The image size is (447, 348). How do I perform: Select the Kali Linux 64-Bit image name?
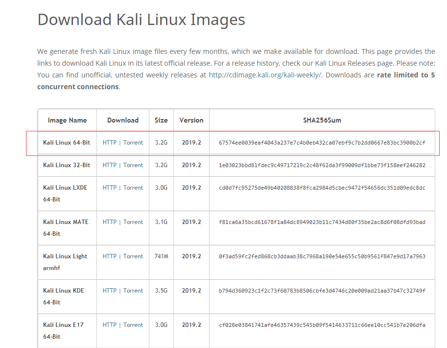click(67, 143)
